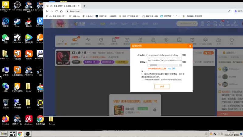Click the OBS icon in the taskbar

tap(28, 134)
